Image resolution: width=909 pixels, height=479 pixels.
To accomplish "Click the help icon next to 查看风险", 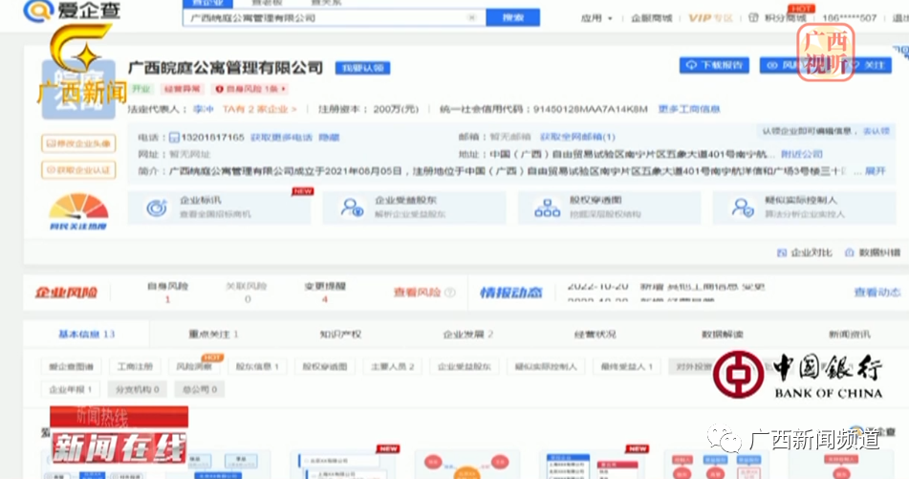I will click(450, 293).
